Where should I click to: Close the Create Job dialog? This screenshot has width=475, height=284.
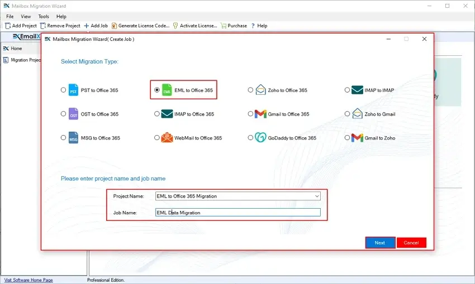click(424, 38)
